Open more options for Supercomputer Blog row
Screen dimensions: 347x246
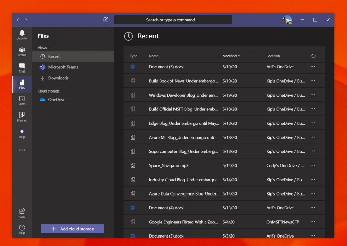click(313, 151)
